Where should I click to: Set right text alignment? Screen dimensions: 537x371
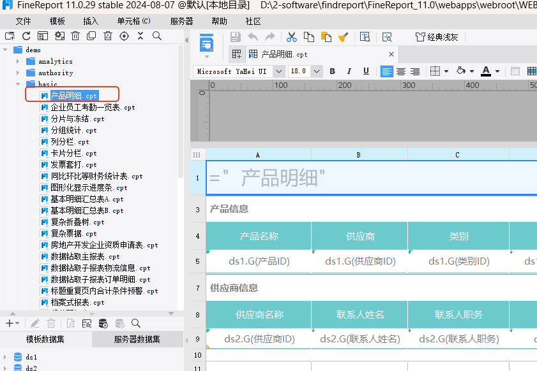point(415,71)
